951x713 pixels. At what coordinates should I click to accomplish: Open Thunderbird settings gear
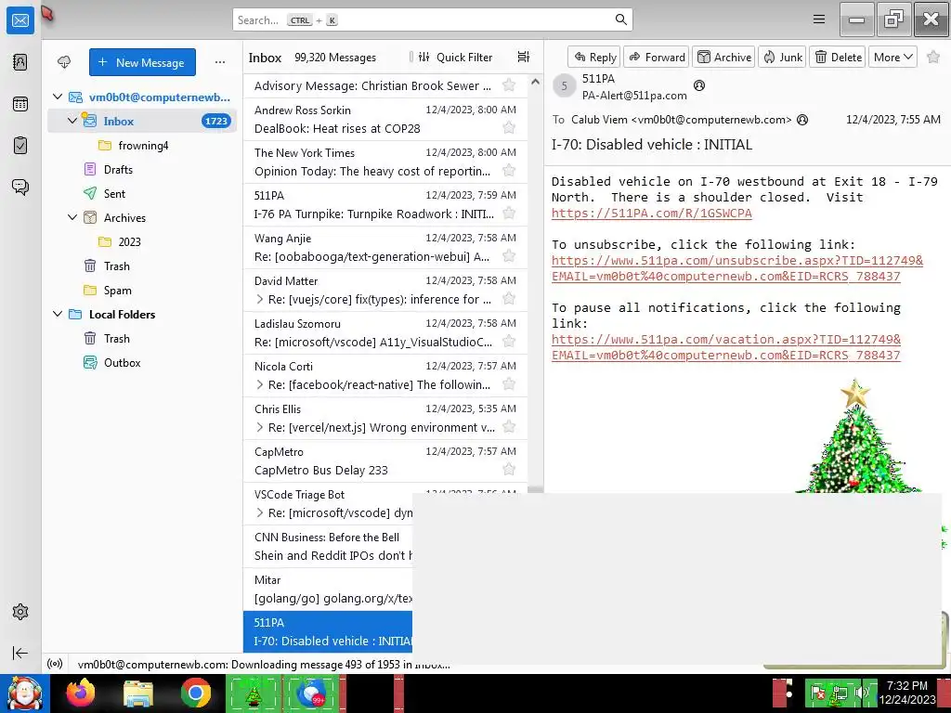(x=20, y=612)
